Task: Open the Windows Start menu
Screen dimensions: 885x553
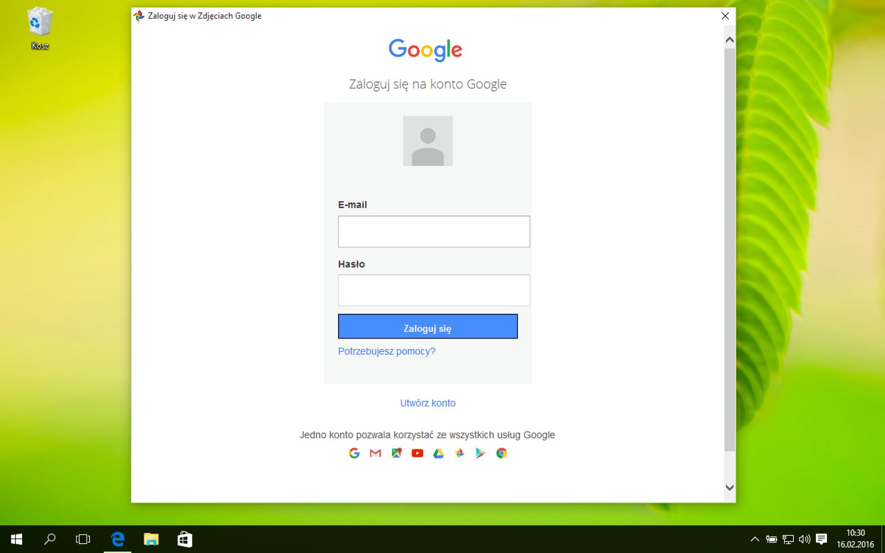Action: pyautogui.click(x=16, y=539)
